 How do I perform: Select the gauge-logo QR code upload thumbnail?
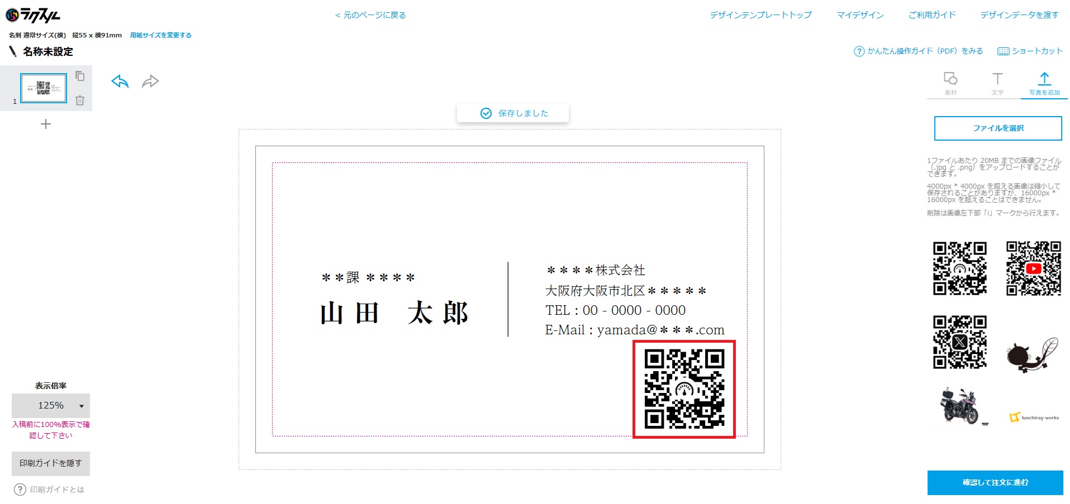click(960, 268)
